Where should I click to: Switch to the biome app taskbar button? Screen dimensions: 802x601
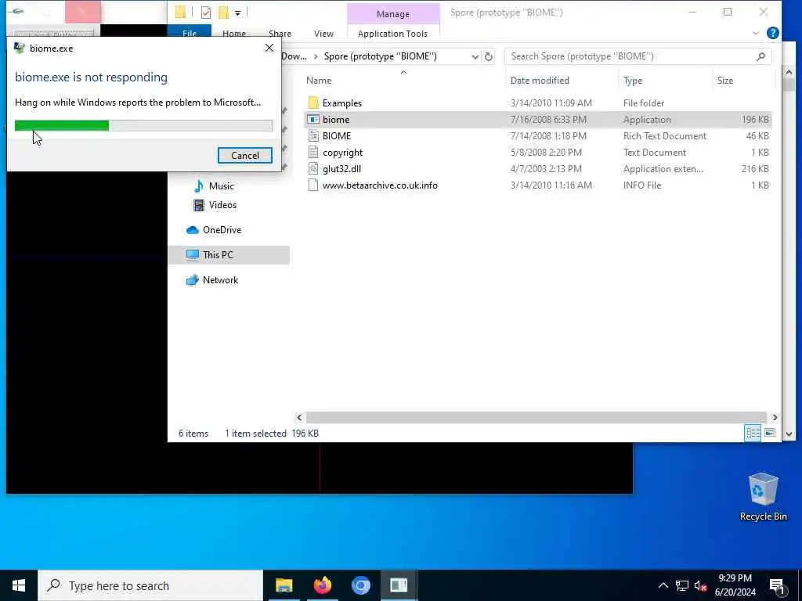pyautogui.click(x=399, y=585)
